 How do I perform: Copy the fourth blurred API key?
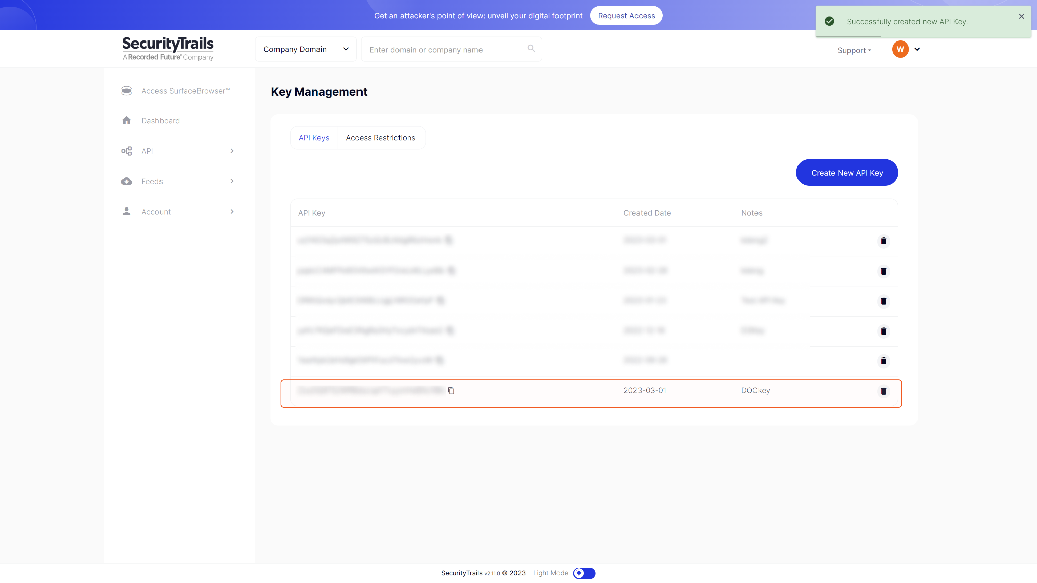coord(450,330)
